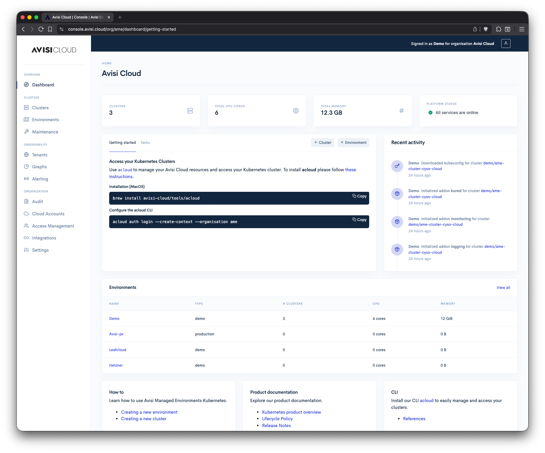The width and height of the screenshot is (545, 453).
Task: Switch to the Tasks tab
Action: point(145,142)
